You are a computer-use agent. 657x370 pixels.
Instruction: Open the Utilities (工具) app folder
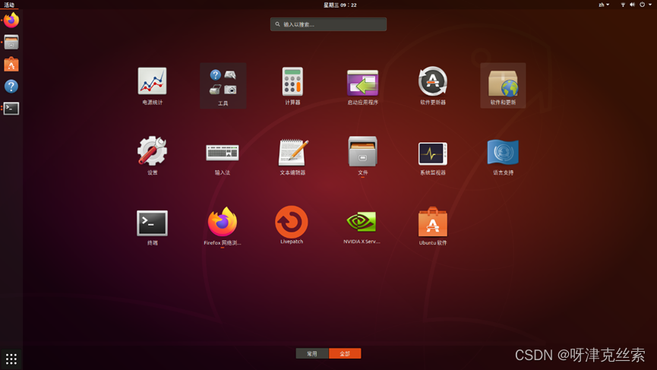(223, 86)
